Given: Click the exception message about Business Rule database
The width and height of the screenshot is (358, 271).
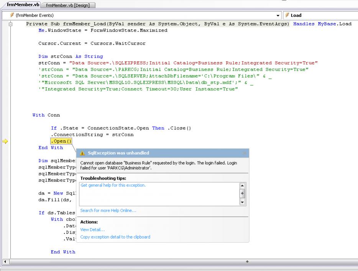Looking at the screenshot, I should (158, 165).
